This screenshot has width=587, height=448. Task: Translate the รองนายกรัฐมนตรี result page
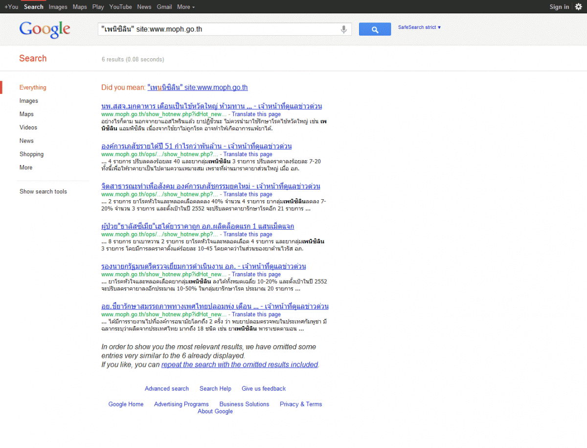256,275
